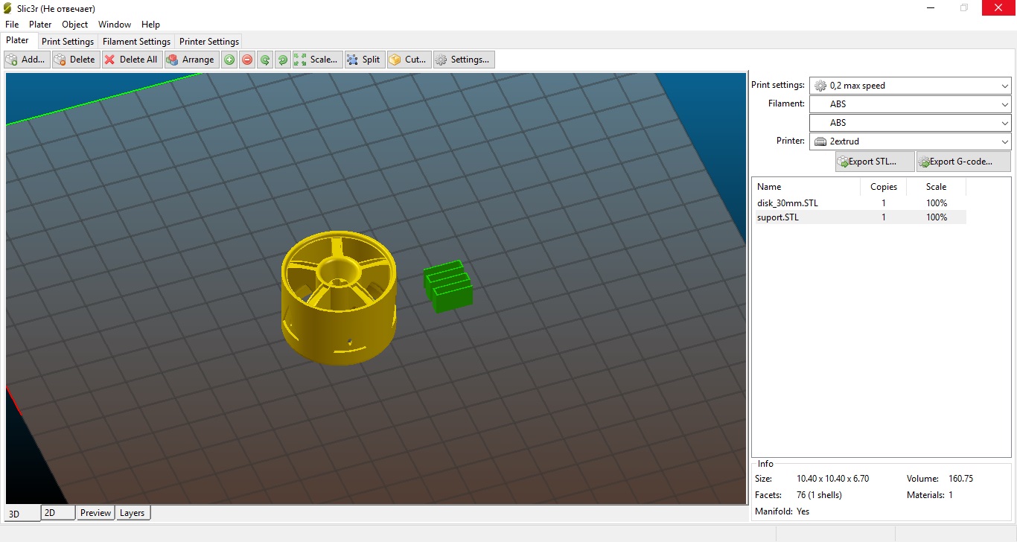The height and width of the screenshot is (542, 1017).
Task: Open the Printer 2extrud dropdown
Action: (910, 141)
